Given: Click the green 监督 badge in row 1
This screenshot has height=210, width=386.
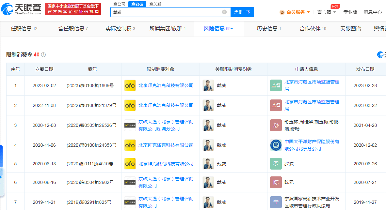Looking at the screenshot, I should (x=276, y=85).
